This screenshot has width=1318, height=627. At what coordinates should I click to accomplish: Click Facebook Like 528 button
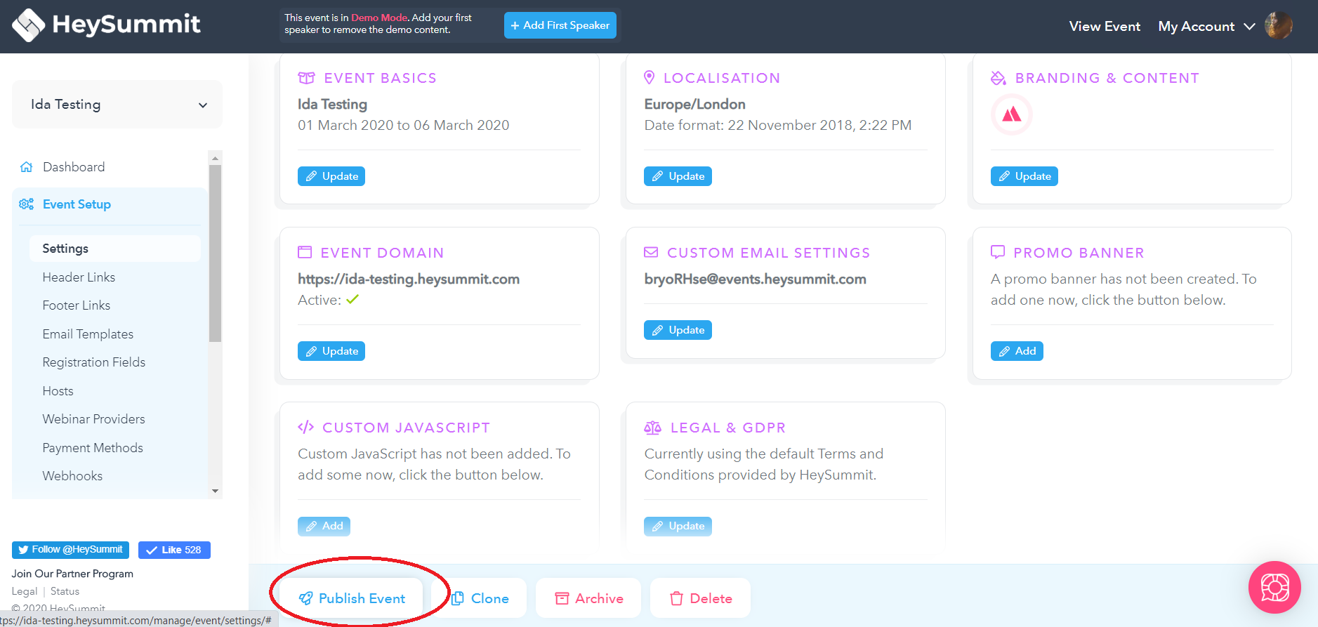(174, 550)
